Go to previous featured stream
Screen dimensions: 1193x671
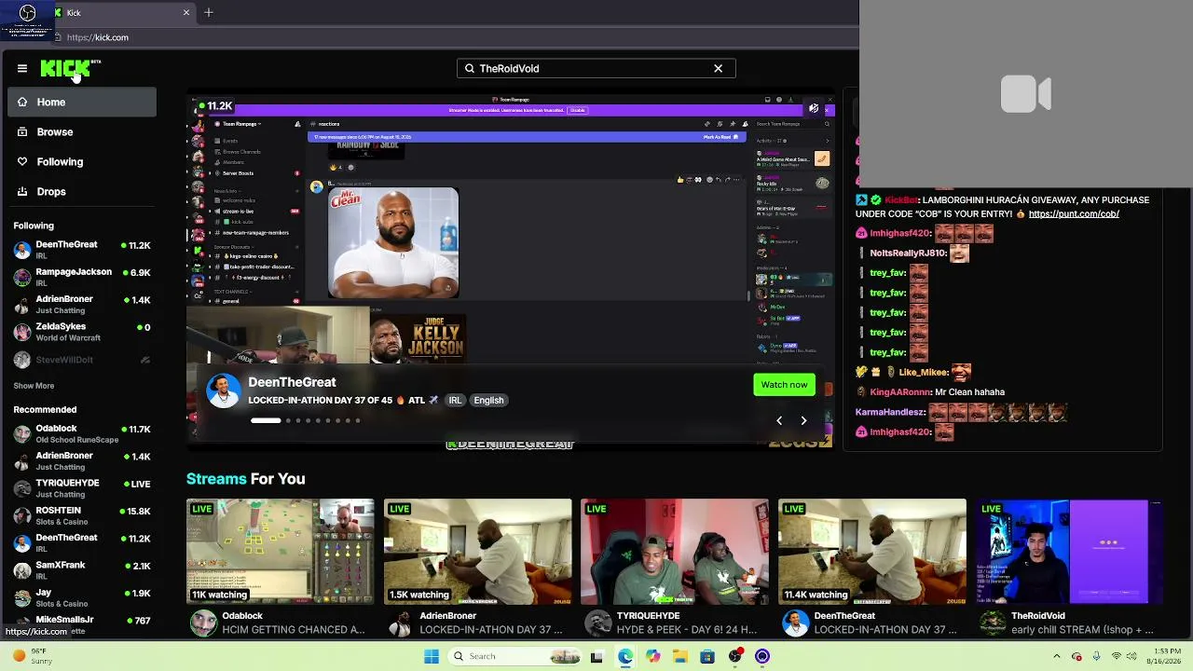pos(779,420)
